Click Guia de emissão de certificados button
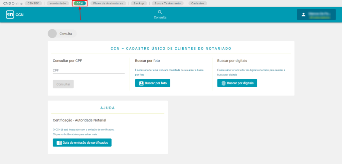The height and width of the screenshot is (164, 342). click(x=82, y=143)
